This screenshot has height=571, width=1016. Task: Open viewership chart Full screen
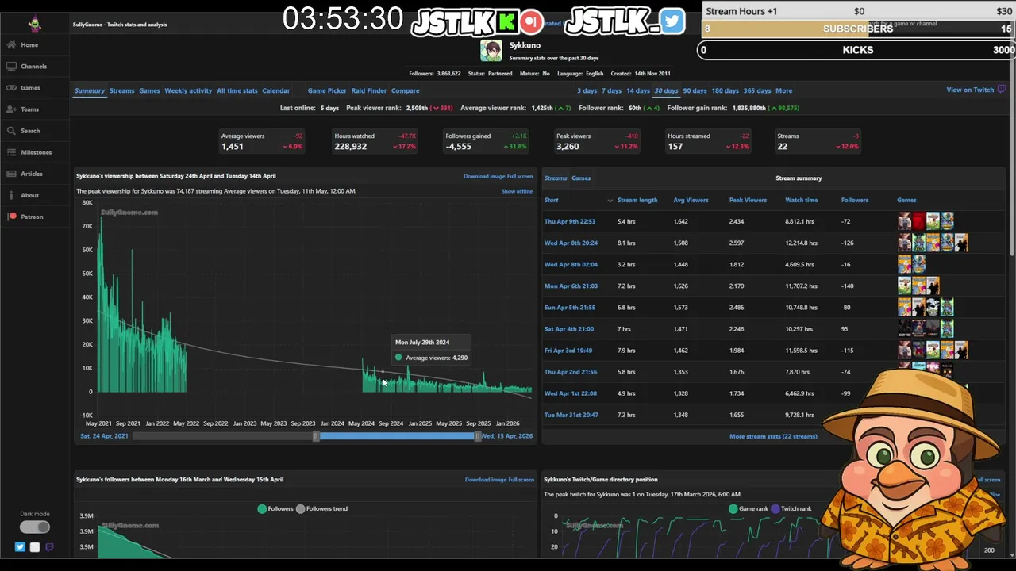(520, 176)
